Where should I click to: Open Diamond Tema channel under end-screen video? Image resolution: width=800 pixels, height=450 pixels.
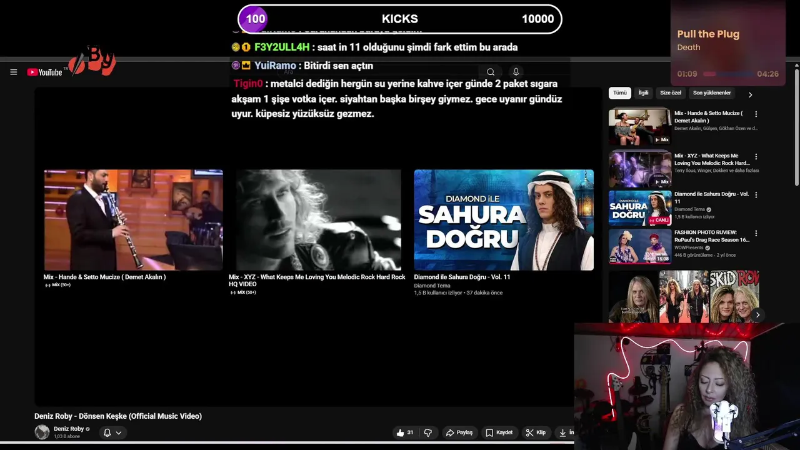(x=432, y=286)
